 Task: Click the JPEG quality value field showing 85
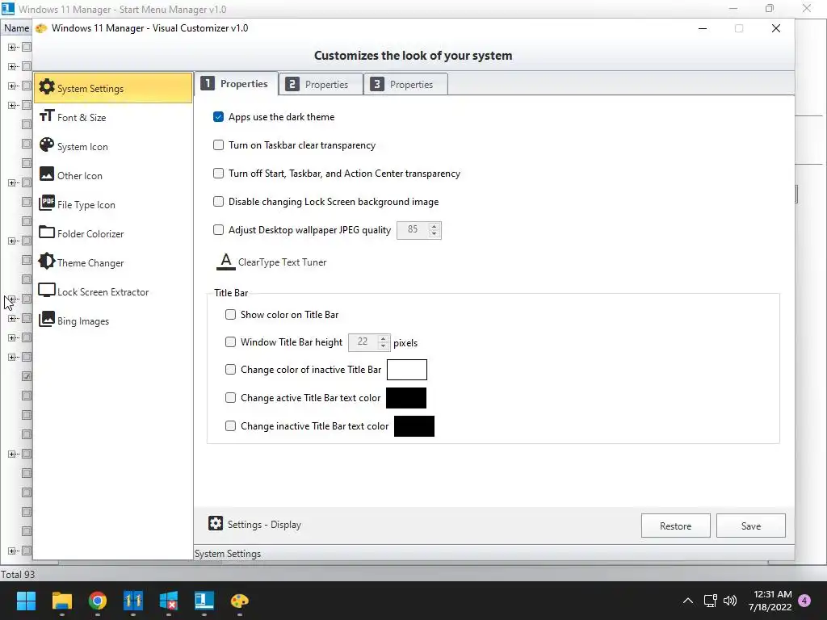(x=413, y=230)
